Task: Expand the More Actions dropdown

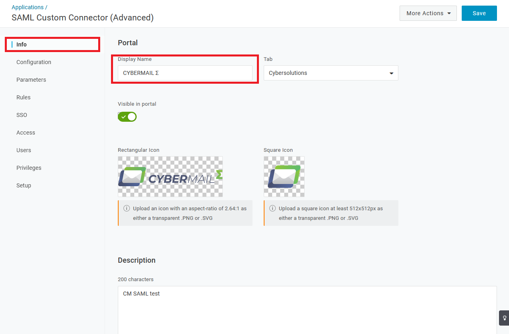Action: click(x=428, y=13)
